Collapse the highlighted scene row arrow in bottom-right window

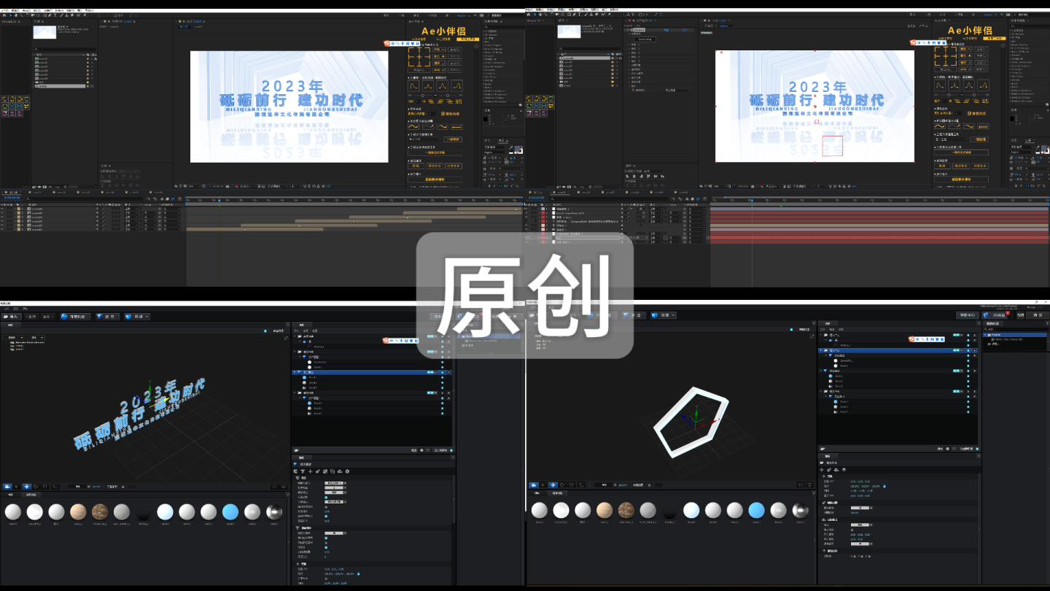point(821,350)
